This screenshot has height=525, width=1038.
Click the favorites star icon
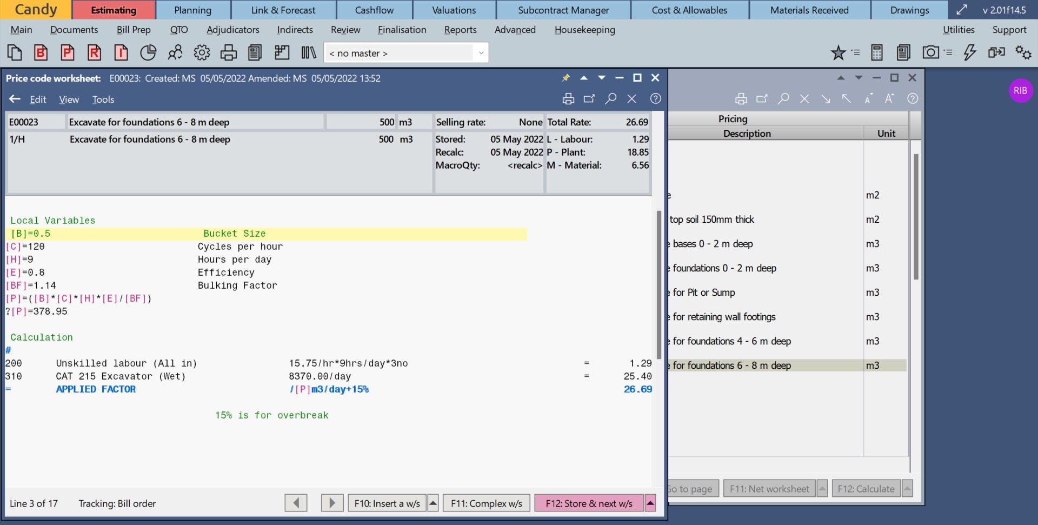point(838,52)
